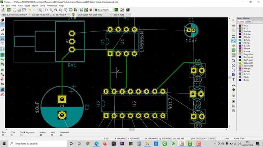Viewport: 263px width, 147px height.
Task: Click the Undo arrow in toolbar
Action: coord(30,10)
